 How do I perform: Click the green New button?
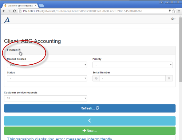point(90,131)
